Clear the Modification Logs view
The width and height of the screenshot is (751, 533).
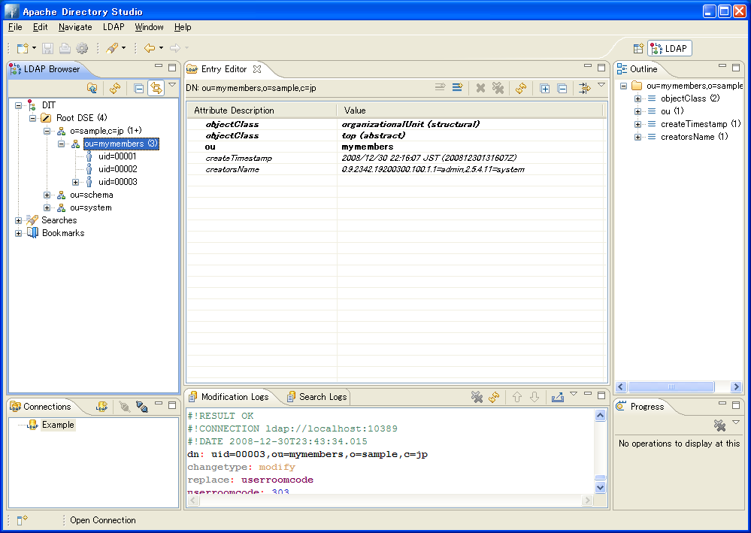477,397
